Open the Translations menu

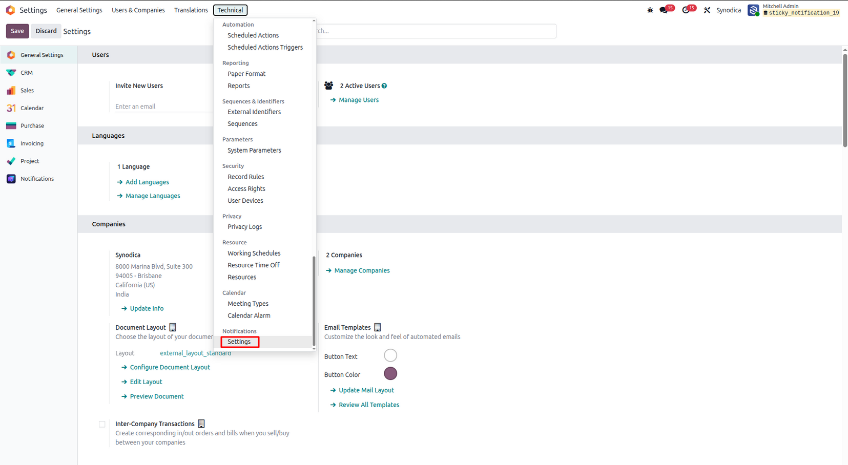pyautogui.click(x=191, y=10)
